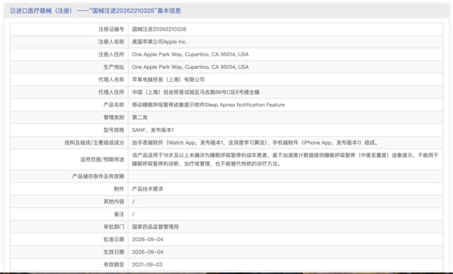453x274 pixels.
Task: Click the "注册人住所" label
Action: (x=111, y=54)
